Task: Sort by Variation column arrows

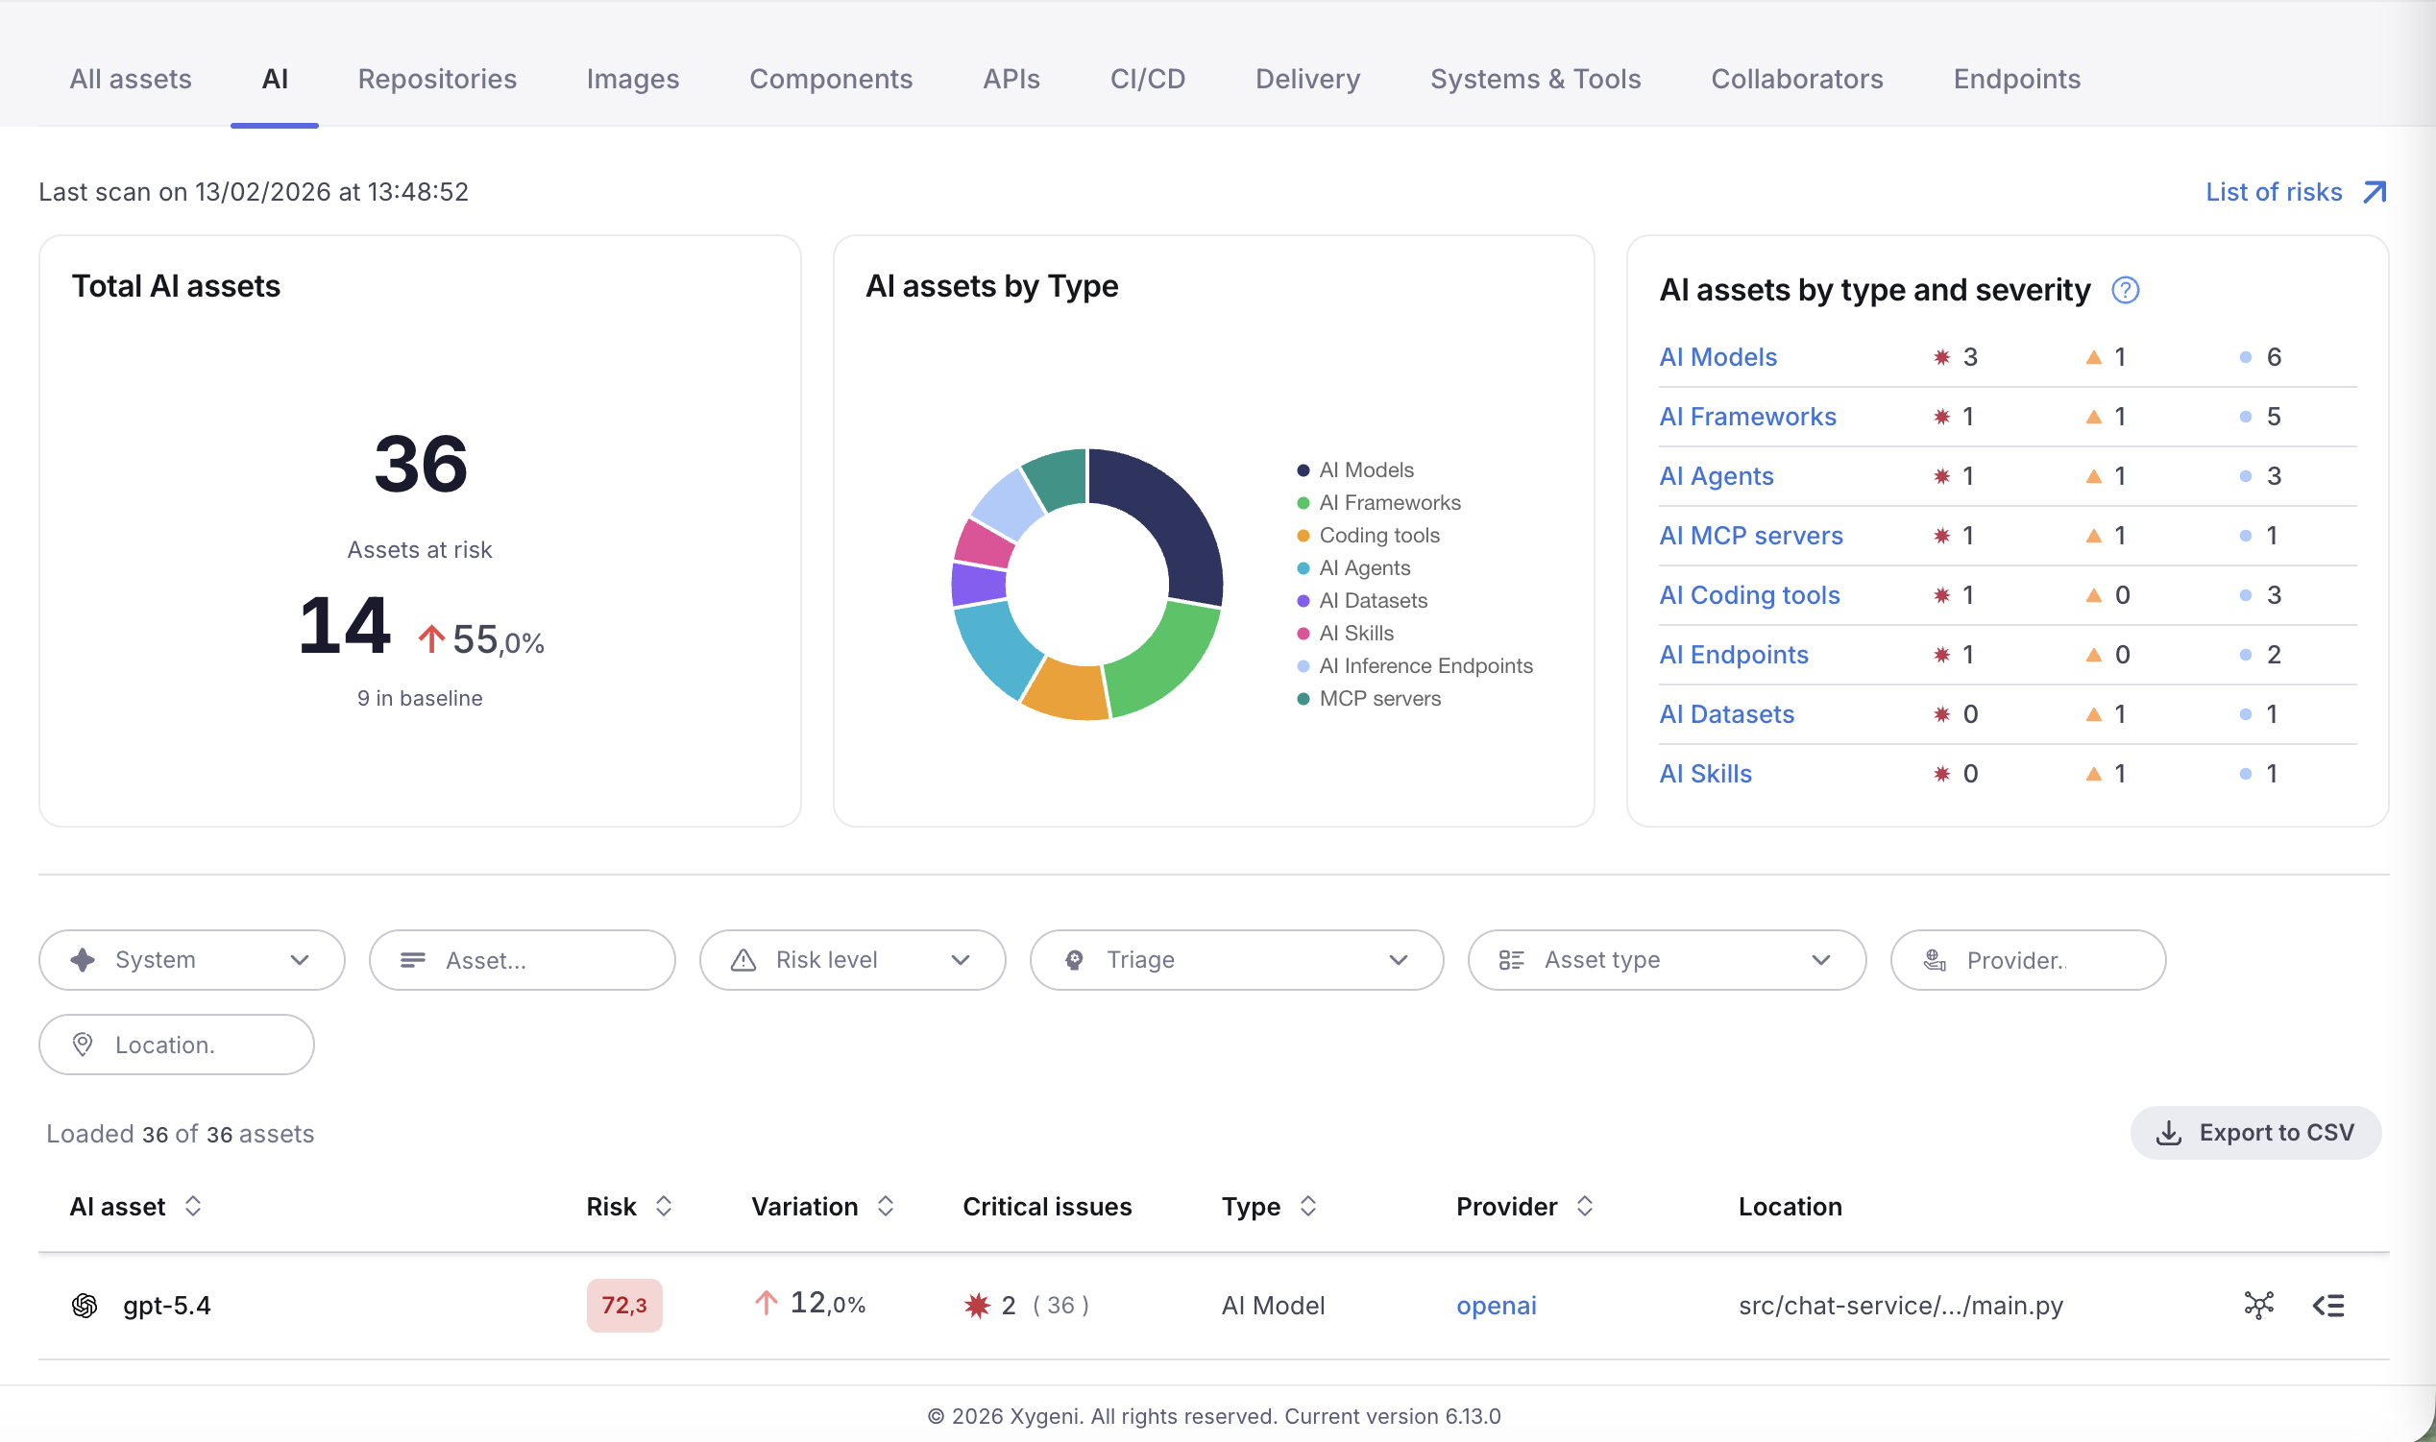Action: [885, 1206]
